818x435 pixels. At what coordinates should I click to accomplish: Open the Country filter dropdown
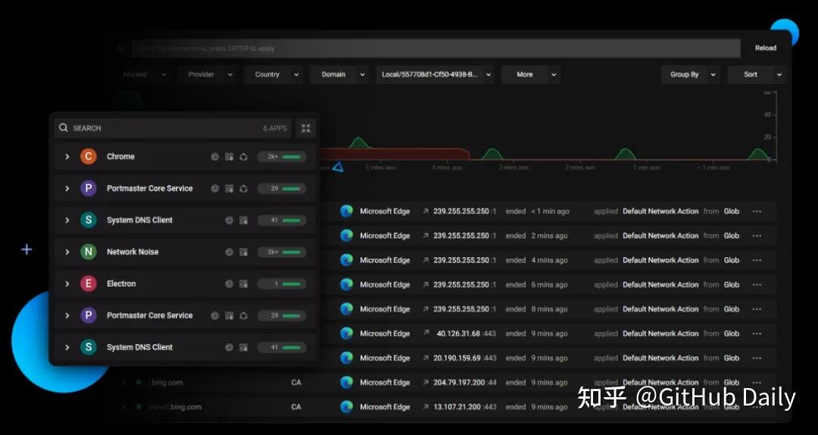click(x=273, y=74)
